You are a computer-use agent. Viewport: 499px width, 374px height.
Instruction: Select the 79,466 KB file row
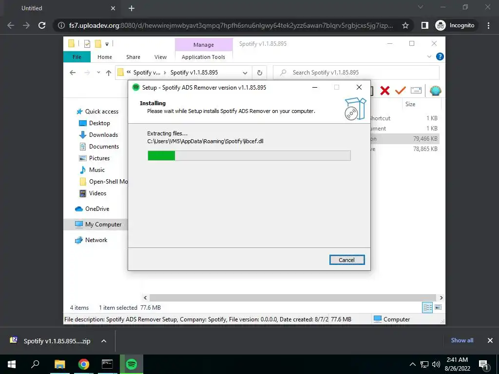[x=404, y=139]
